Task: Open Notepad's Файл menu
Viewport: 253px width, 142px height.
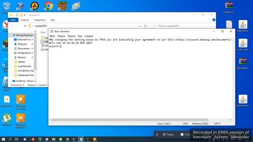Action: pyautogui.click(x=52, y=36)
